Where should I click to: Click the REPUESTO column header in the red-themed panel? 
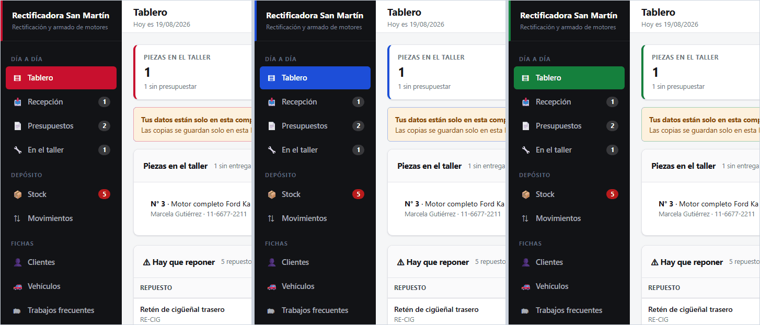156,288
